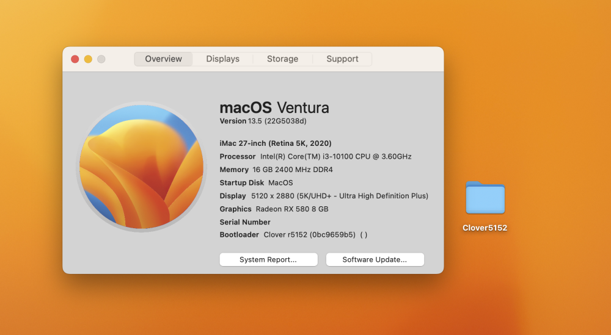
Task: Click the Serial Number label
Action: (x=245, y=222)
